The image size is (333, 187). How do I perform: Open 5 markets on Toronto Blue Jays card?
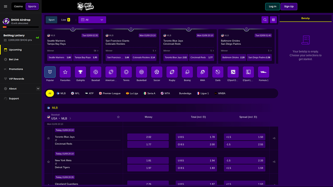click(212, 51)
